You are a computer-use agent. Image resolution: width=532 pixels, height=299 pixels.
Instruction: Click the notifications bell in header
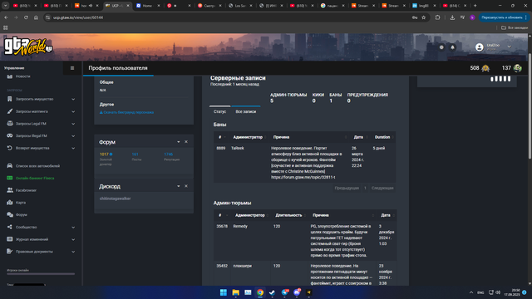452,47
